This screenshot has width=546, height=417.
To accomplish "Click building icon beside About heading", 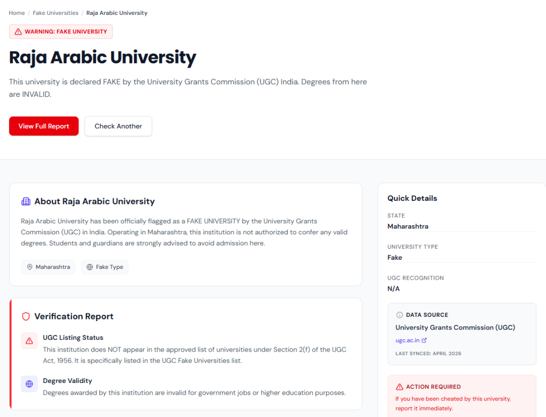I will (26, 201).
